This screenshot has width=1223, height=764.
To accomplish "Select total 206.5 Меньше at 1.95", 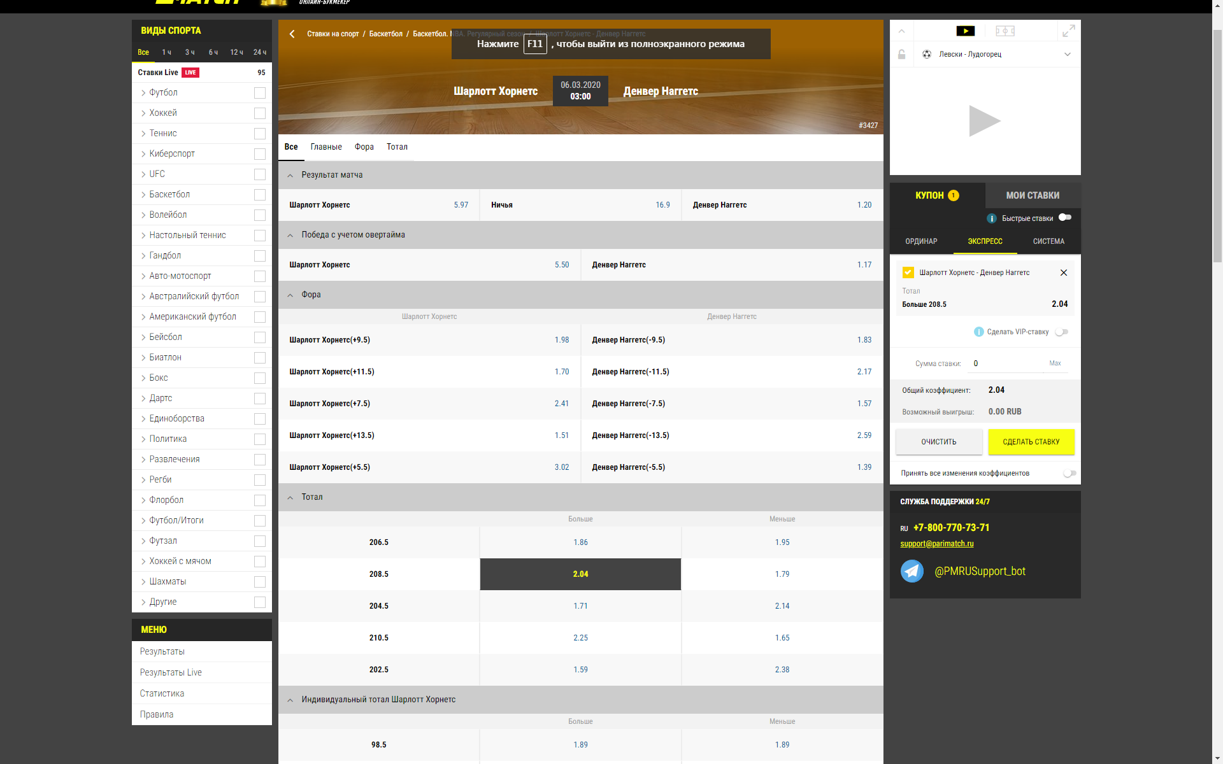I will tap(782, 542).
